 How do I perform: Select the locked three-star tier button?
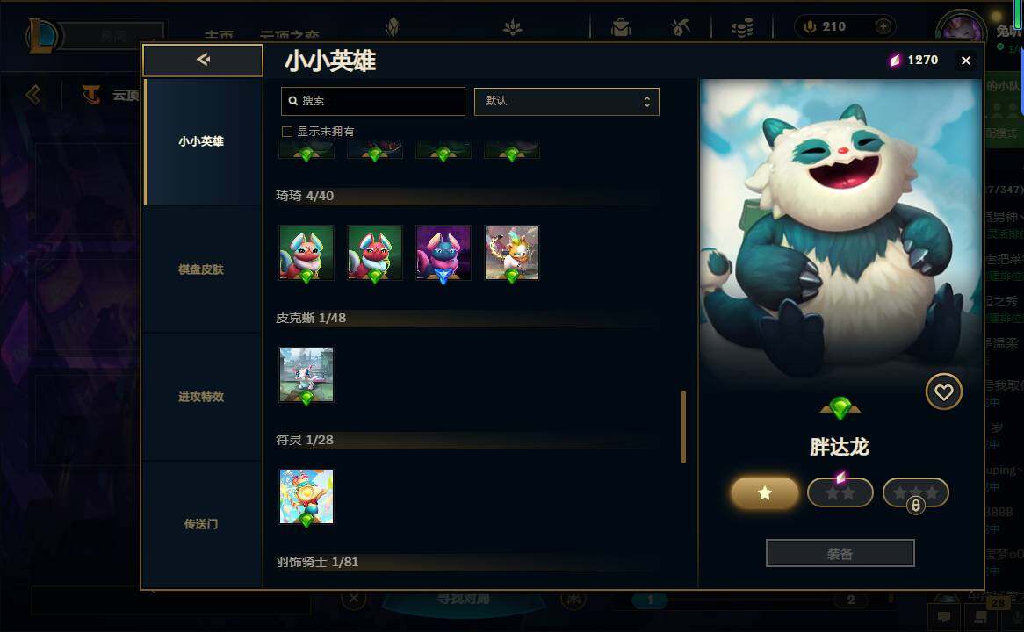[x=916, y=493]
